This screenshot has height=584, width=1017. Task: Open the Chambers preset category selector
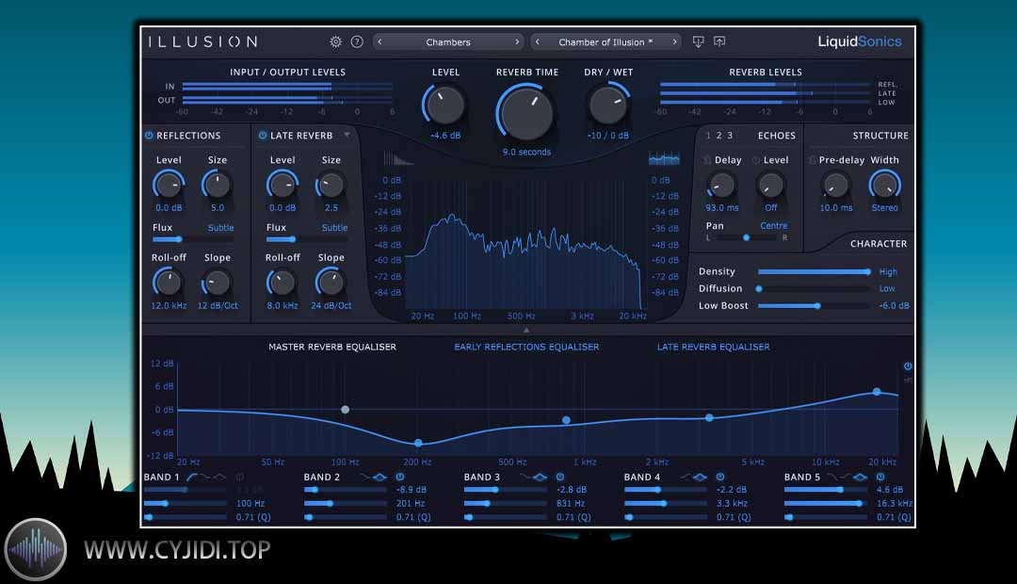tap(448, 41)
